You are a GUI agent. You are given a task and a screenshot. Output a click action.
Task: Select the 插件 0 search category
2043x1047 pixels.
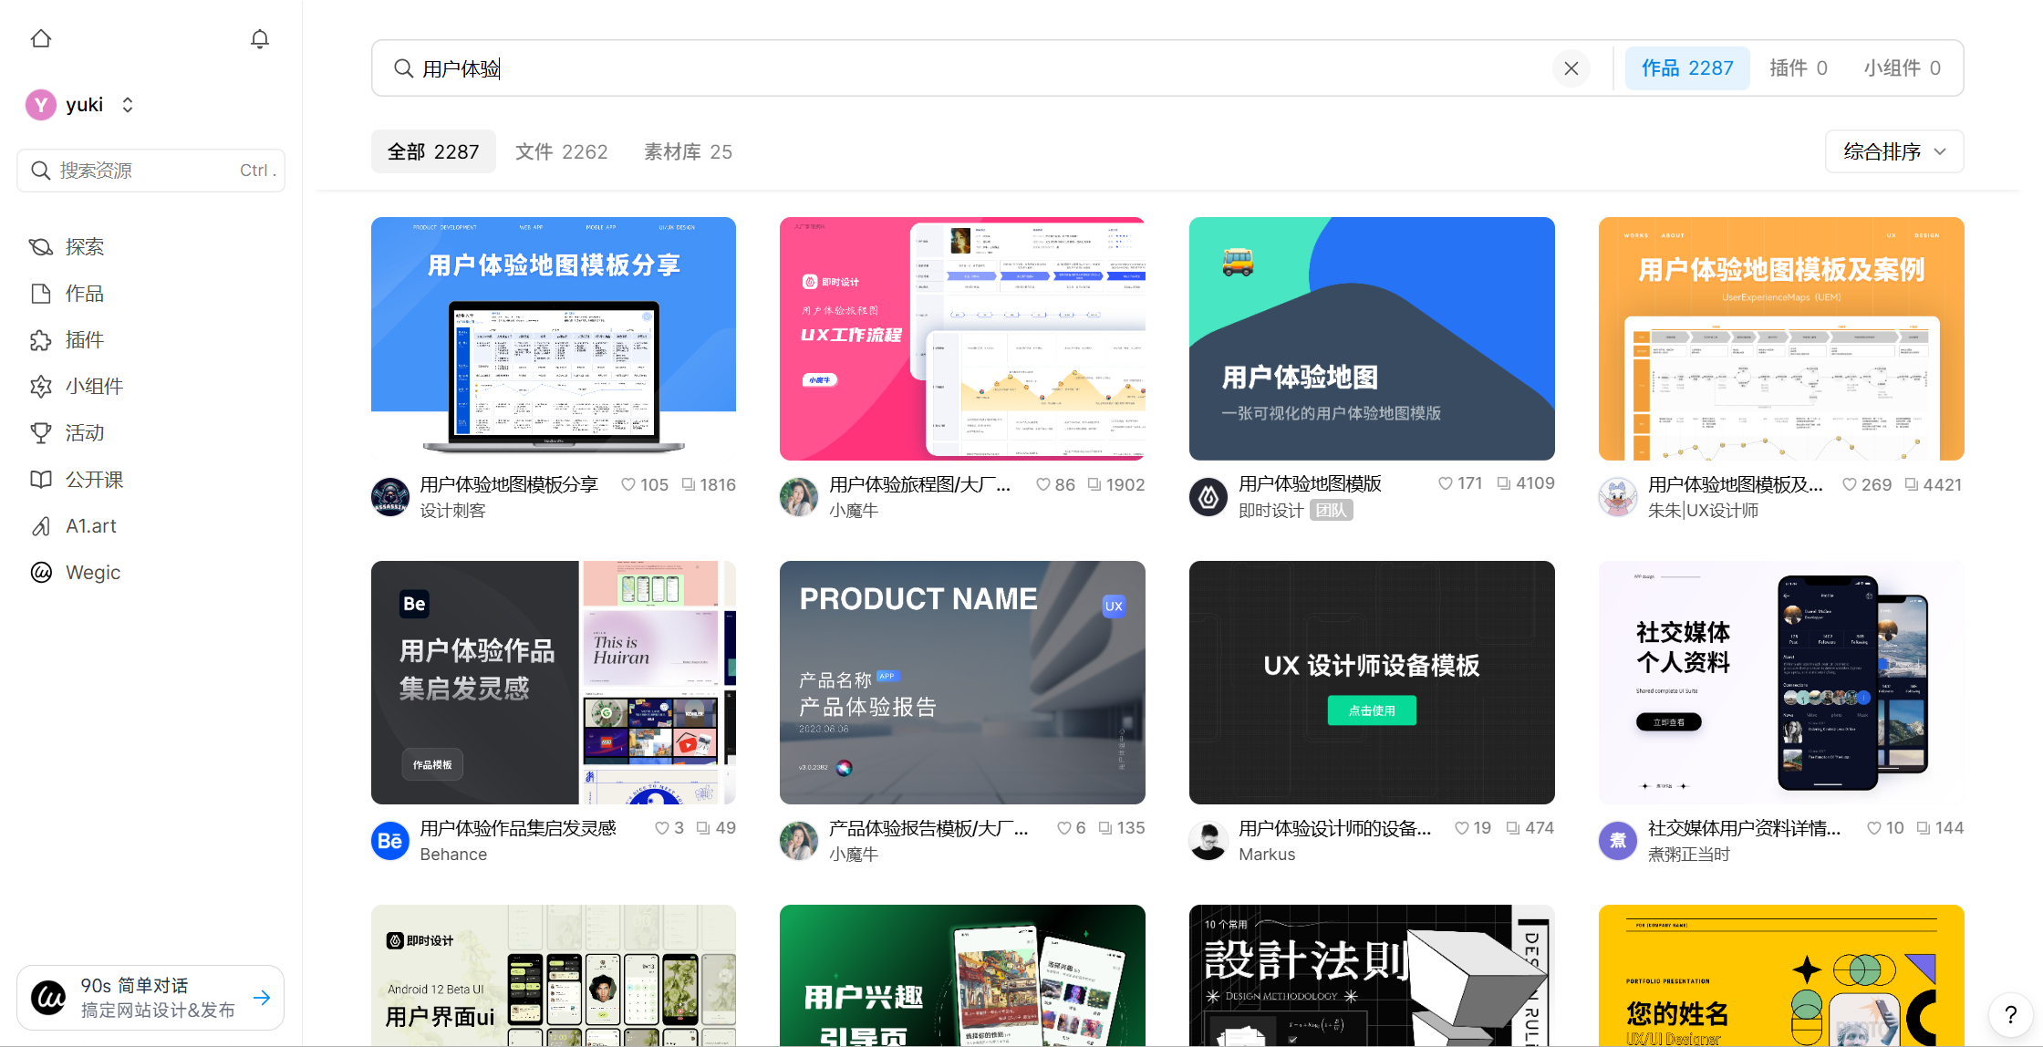(x=1798, y=68)
